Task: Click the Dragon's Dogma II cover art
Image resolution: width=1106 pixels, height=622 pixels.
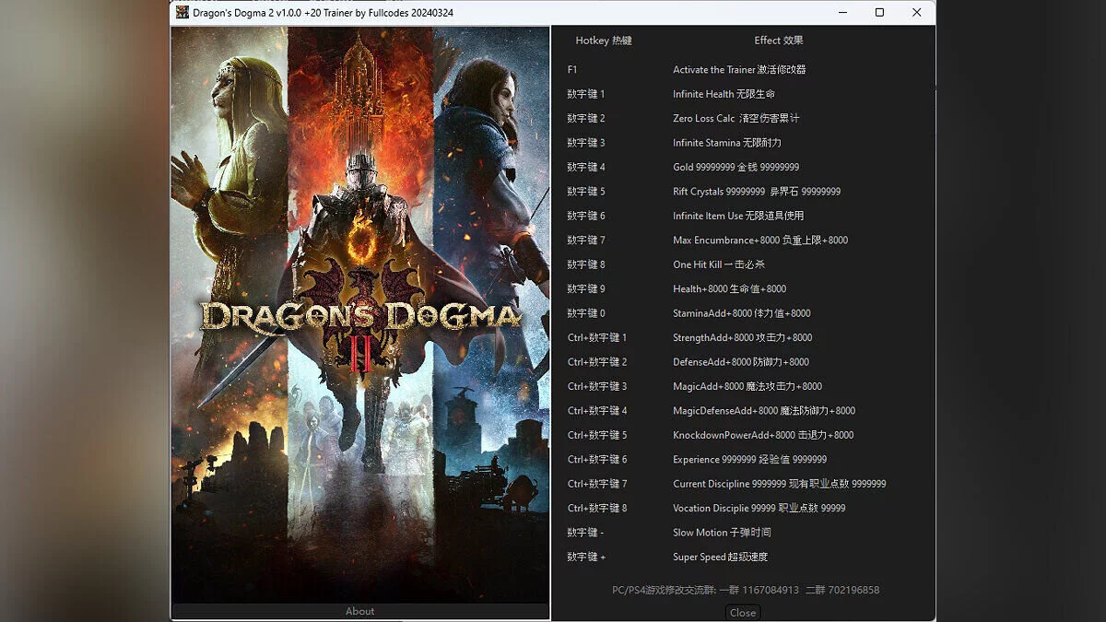Action: [360, 314]
